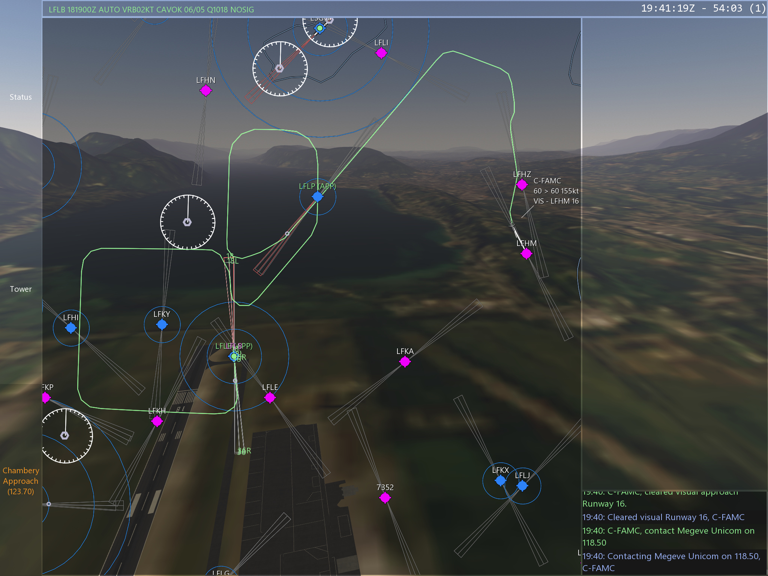Click the LFLI magenta airport marker
The width and height of the screenshot is (768, 576).
381,53
